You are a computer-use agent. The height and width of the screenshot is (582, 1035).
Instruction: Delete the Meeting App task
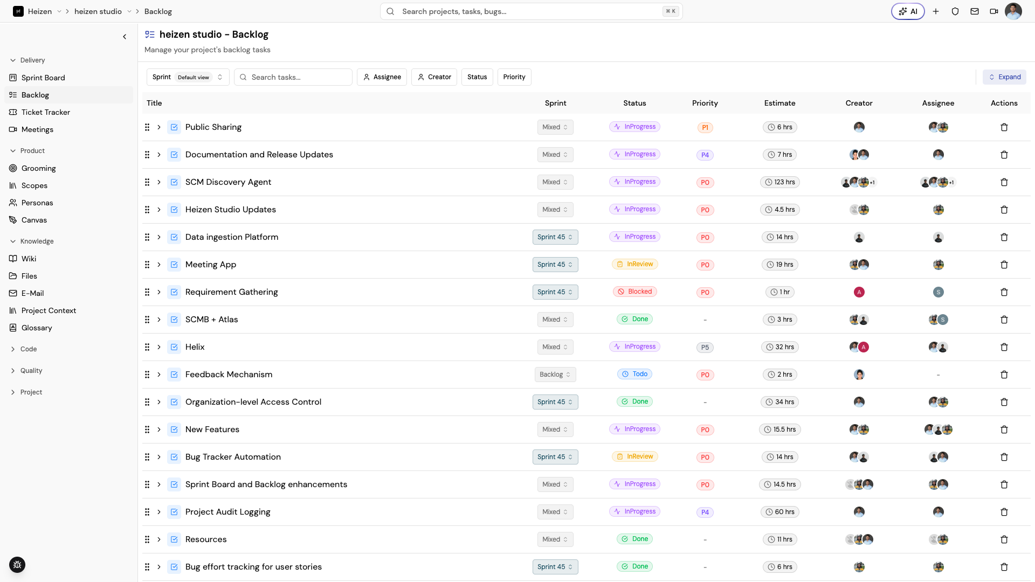pyautogui.click(x=1004, y=265)
